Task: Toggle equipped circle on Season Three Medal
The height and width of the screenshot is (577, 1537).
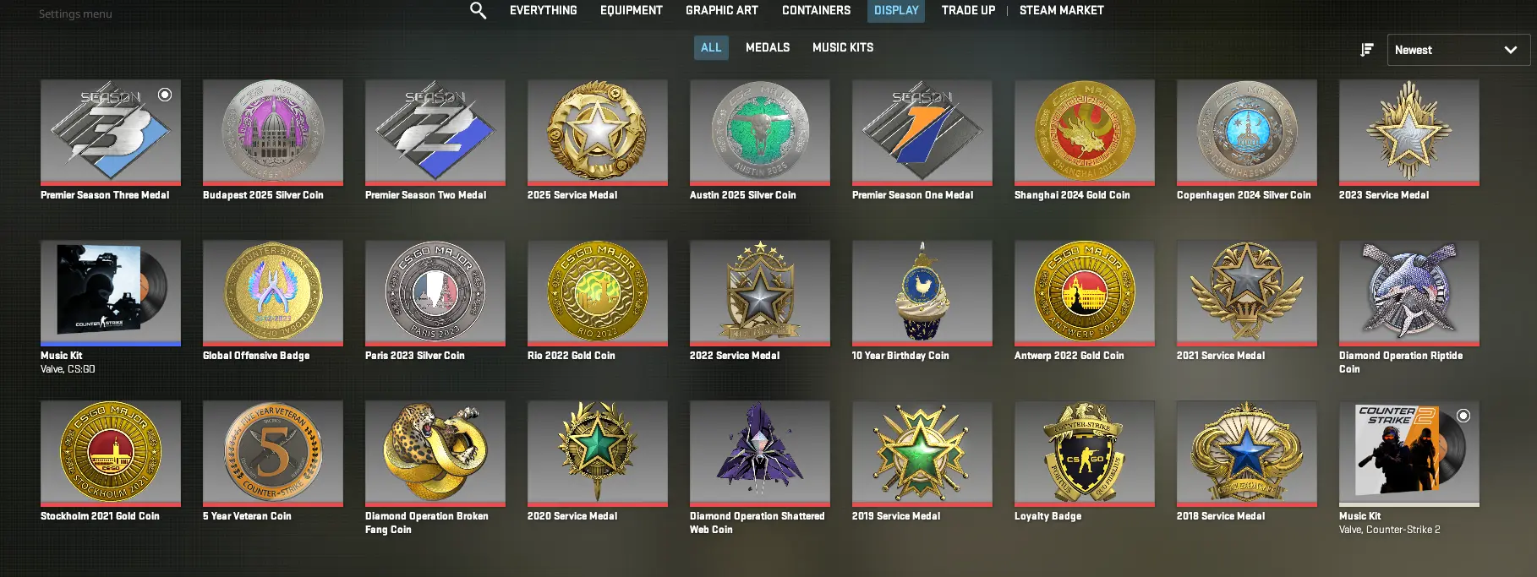Action: (165, 95)
